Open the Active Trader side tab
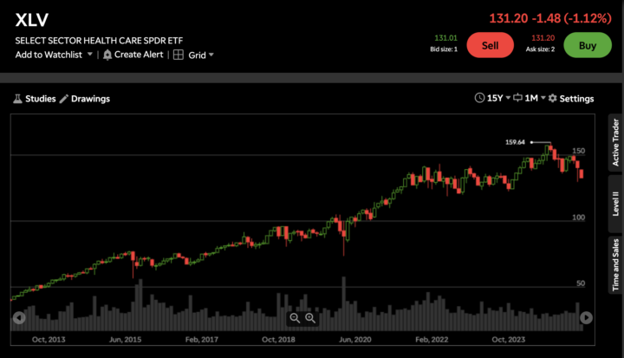624x358 pixels. [x=615, y=142]
